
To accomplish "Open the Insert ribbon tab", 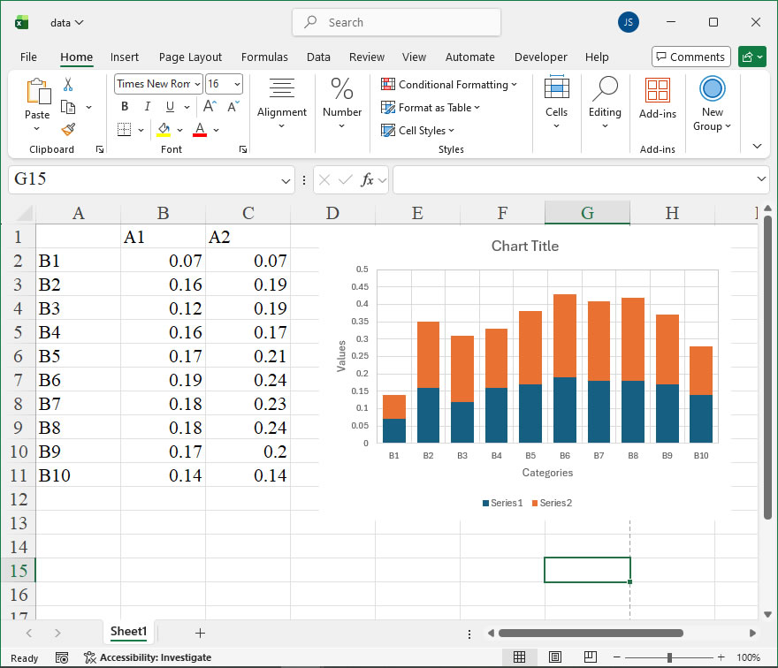I will 125,57.
